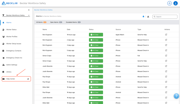Click the Date column header
The height and width of the screenshot is (104, 180).
tap(69, 29)
